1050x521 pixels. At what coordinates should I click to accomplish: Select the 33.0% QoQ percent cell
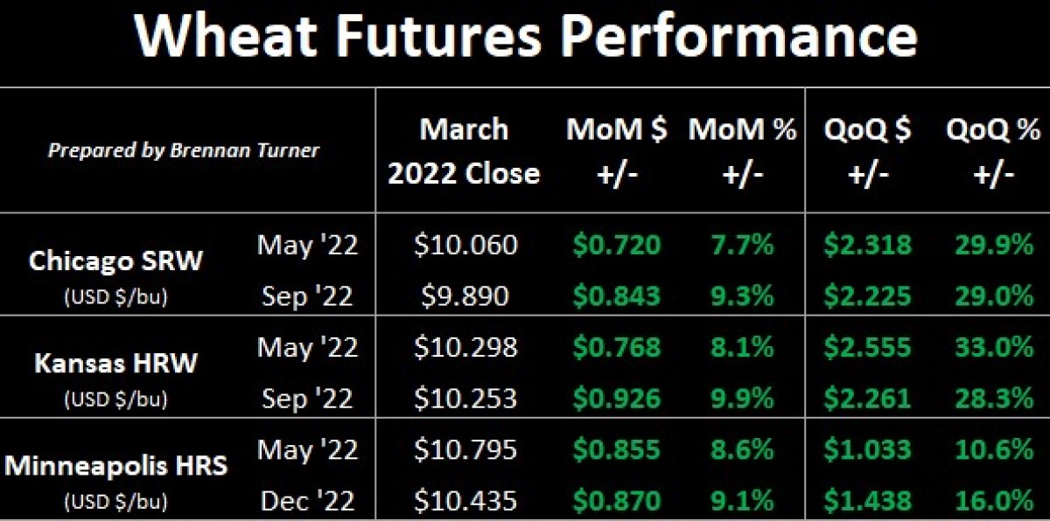coord(993,348)
